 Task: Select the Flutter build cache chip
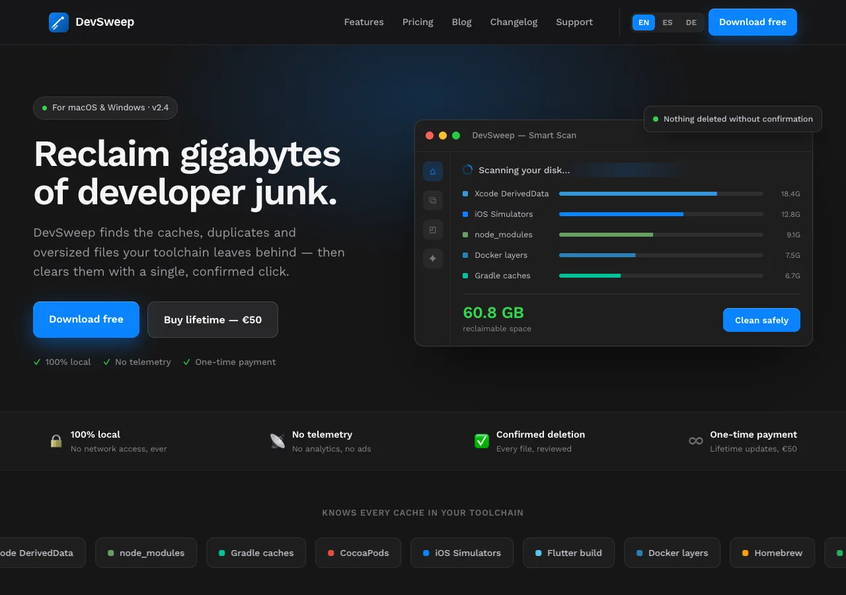point(568,553)
